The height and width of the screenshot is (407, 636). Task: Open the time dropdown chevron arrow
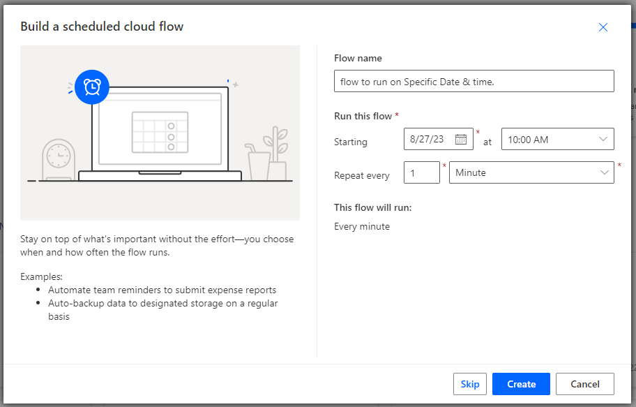point(605,139)
